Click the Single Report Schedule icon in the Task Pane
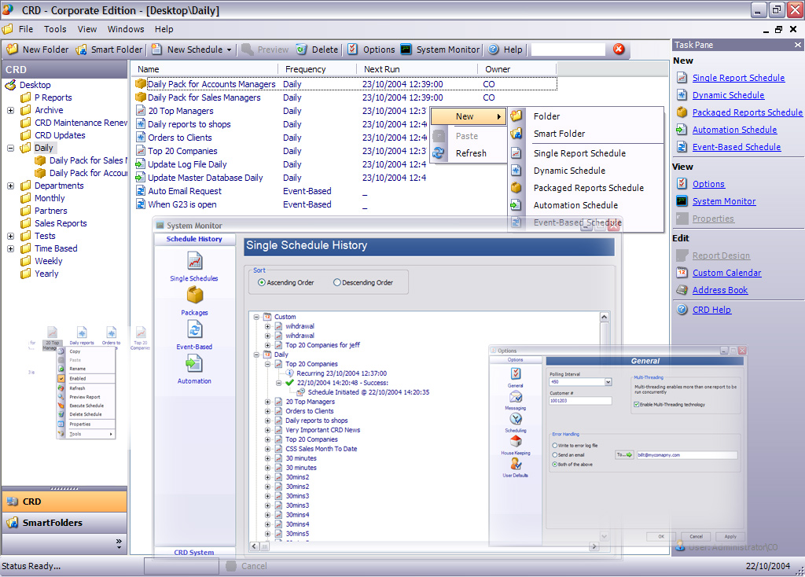The image size is (805, 577). [682, 78]
